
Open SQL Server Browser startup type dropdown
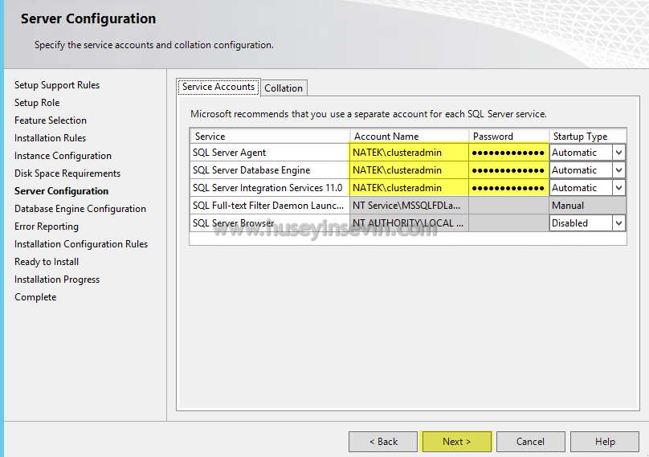pos(618,223)
